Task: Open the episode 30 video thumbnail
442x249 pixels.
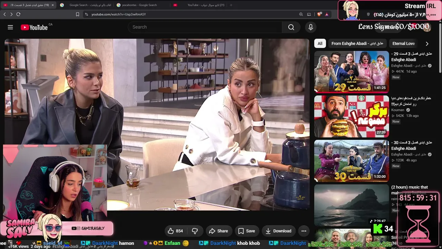Action: 352,161
